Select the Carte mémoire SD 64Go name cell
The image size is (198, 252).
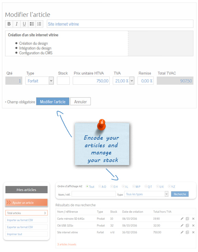pos(71,219)
